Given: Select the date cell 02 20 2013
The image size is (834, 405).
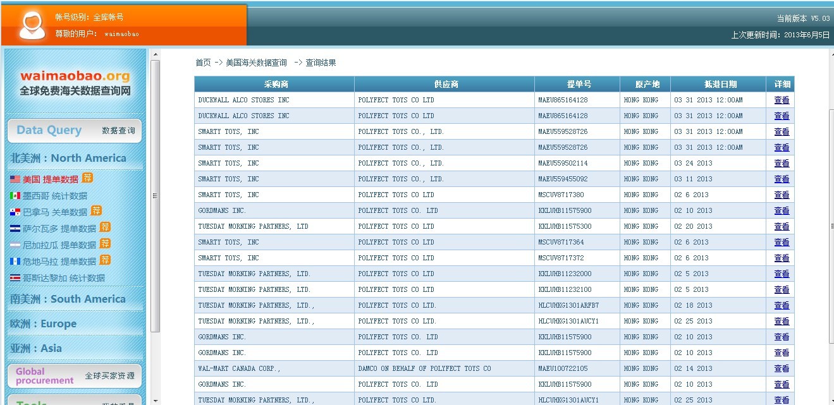Looking at the screenshot, I should [x=718, y=226].
